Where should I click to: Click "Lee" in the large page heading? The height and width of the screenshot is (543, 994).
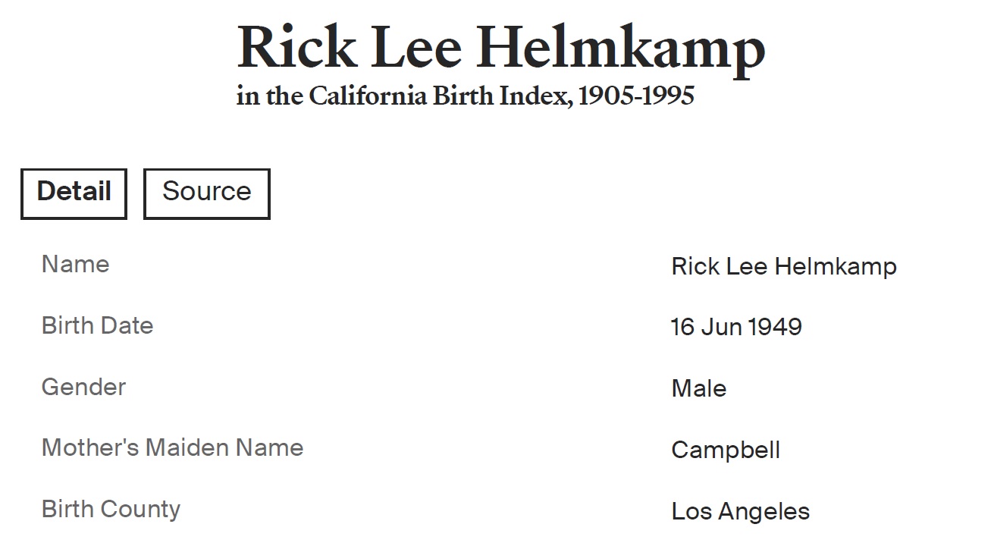(x=415, y=47)
